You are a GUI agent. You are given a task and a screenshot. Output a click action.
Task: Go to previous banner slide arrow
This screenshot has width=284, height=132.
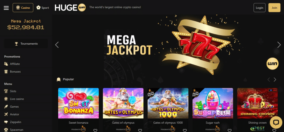point(57,45)
